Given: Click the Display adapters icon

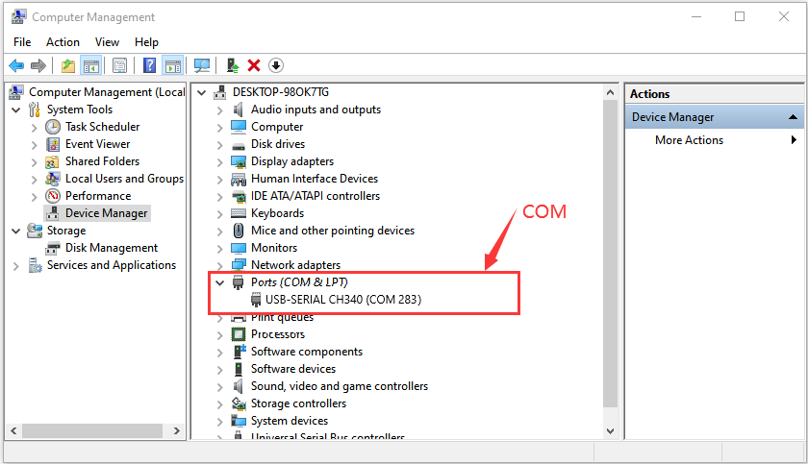Looking at the screenshot, I should [239, 161].
